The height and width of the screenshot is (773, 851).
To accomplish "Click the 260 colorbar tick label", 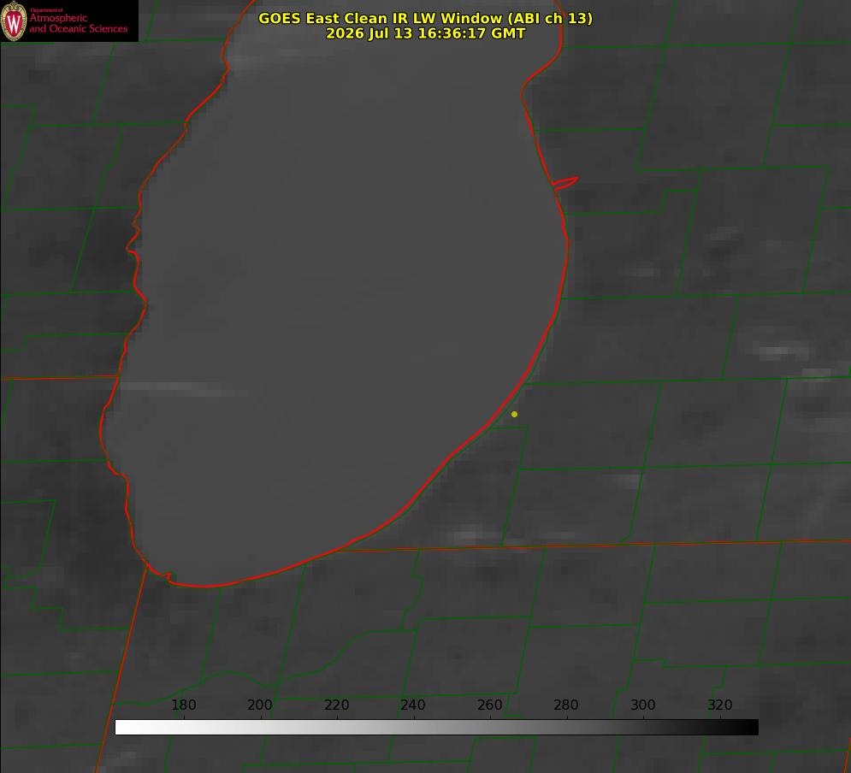I will (489, 705).
